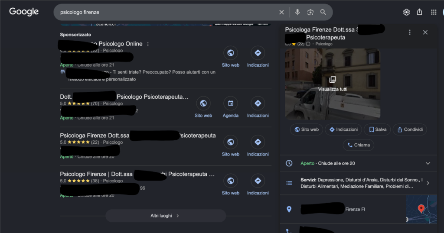Open Sito web for Psicologa Firenze Dott.ssa listing
This screenshot has height=233, width=444.
pos(231,146)
